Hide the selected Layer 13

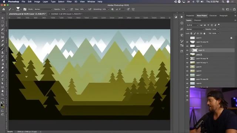(x=187, y=50)
